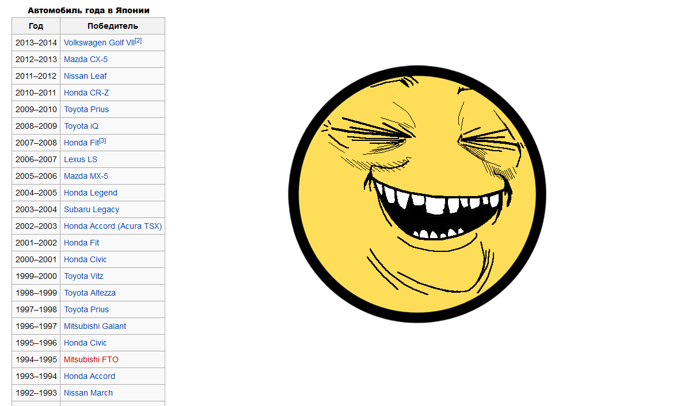Click the '1997–1998' year cell
Image resolution: width=680 pixels, height=406 pixels.
pos(36,310)
